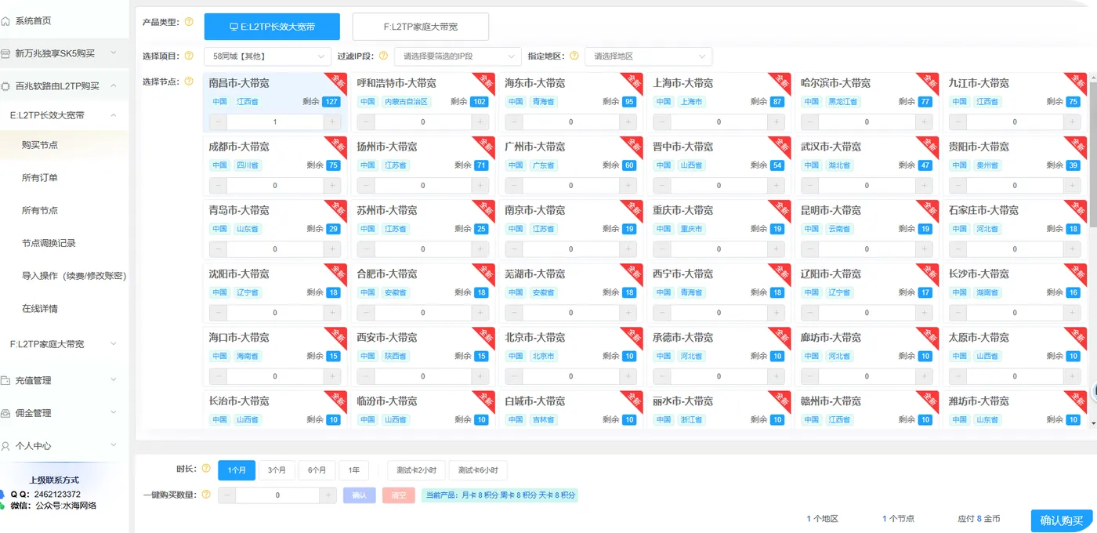This screenshot has height=533, width=1097.
Task: Increase quantity for 哈尔滨市-大带宽 node
Action: [x=925, y=122]
